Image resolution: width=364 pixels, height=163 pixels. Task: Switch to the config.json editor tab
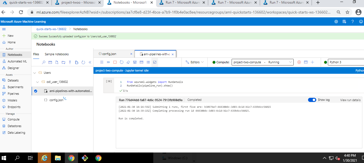[x=109, y=54]
